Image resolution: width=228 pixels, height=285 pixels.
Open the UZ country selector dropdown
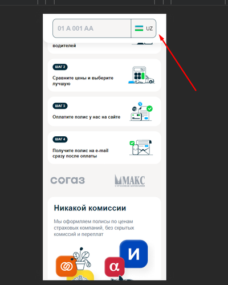tap(144, 28)
